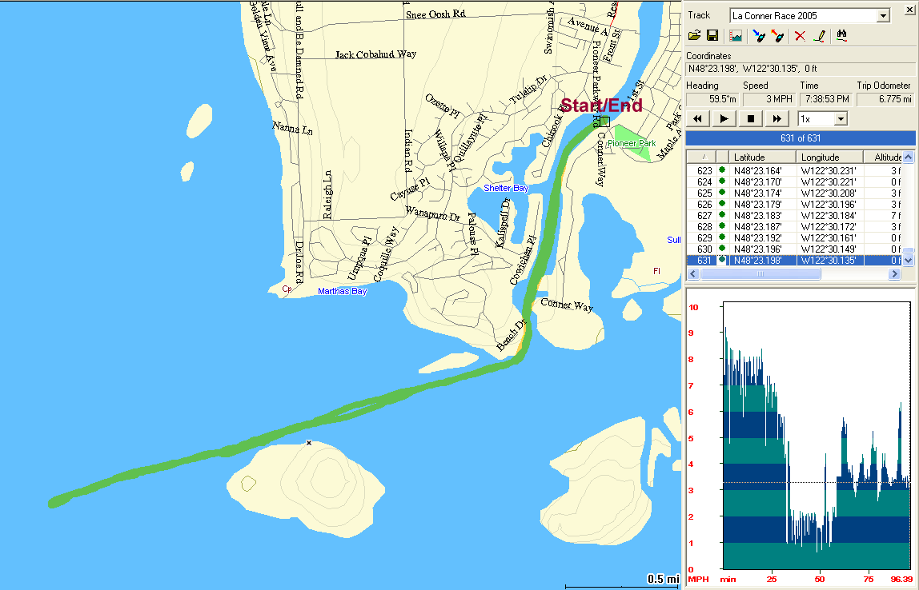
Task: Open the Track name dropdown
Action: tap(883, 16)
